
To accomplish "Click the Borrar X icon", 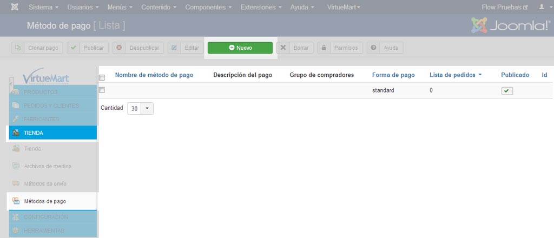I will click(x=283, y=48).
